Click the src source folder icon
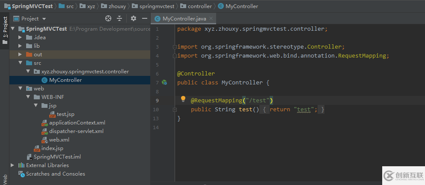The height and width of the screenshot is (185, 425). (x=29, y=63)
